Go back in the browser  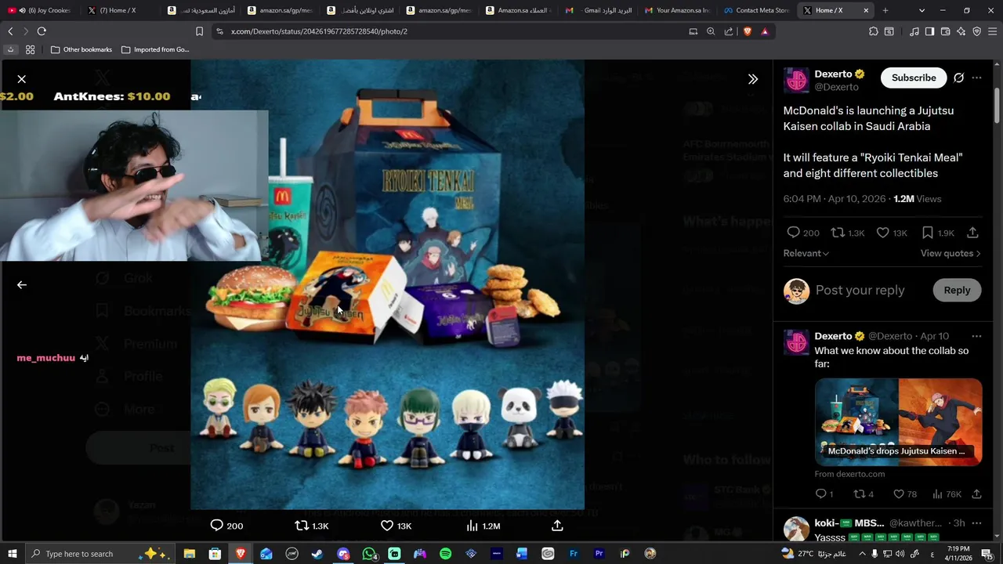point(10,31)
